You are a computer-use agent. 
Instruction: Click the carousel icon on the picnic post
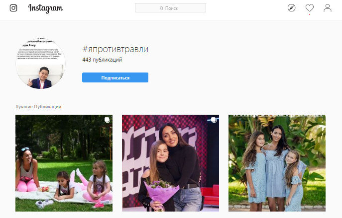(x=107, y=120)
